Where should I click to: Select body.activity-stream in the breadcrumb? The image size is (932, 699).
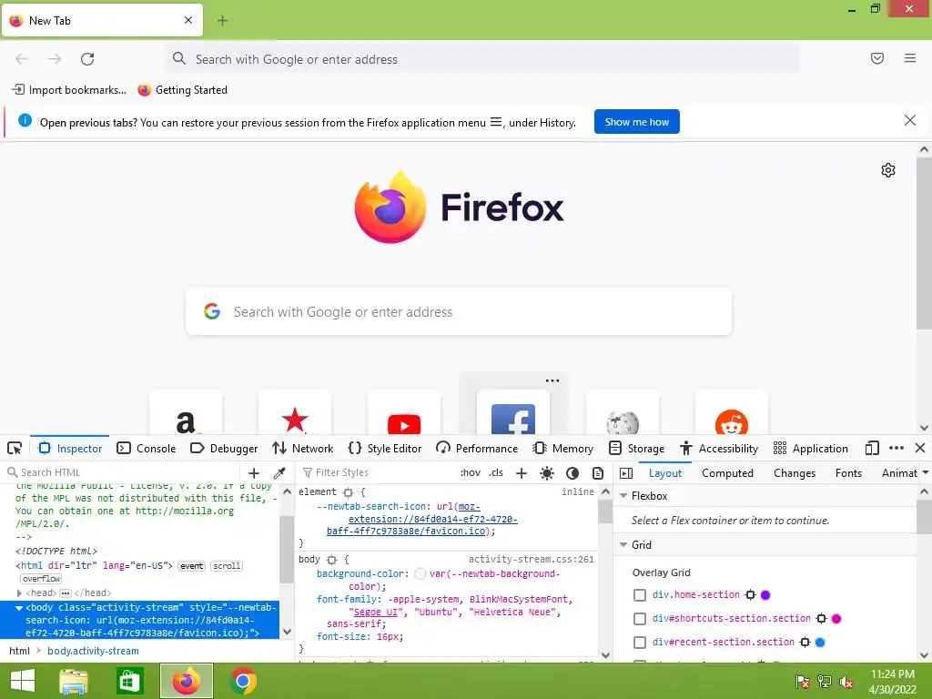point(94,651)
